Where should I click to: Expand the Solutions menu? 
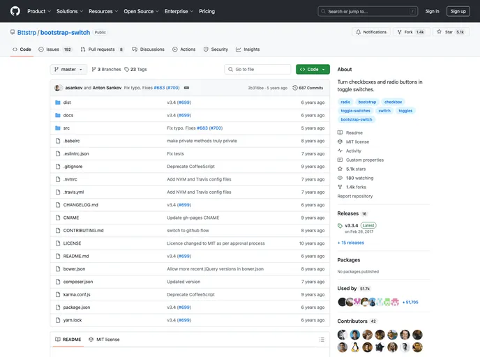(70, 11)
